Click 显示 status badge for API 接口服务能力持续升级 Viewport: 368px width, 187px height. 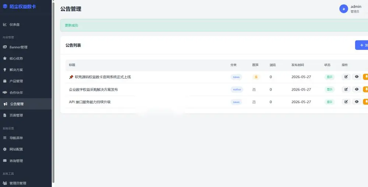pos(329,102)
